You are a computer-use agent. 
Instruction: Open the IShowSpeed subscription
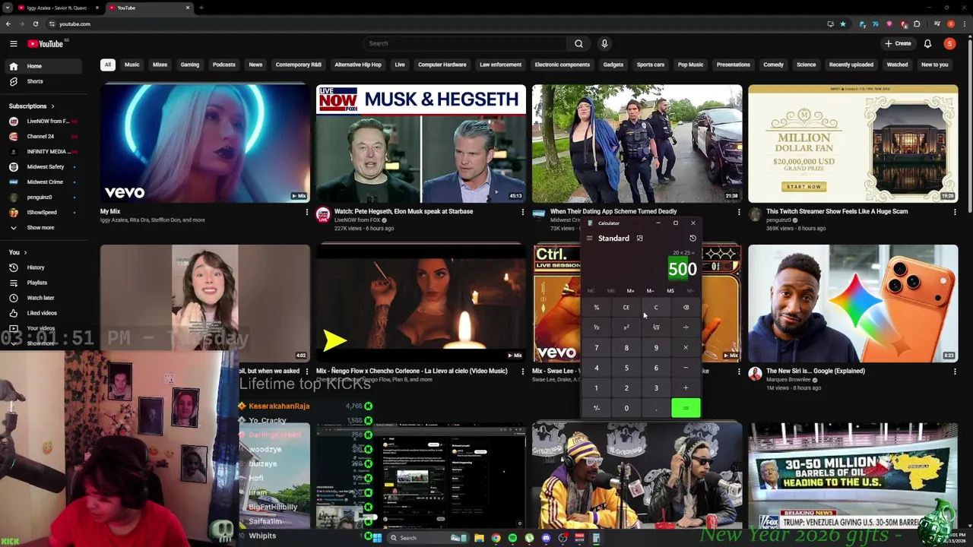point(42,213)
